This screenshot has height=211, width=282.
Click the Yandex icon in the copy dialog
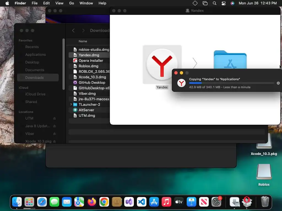click(x=181, y=83)
